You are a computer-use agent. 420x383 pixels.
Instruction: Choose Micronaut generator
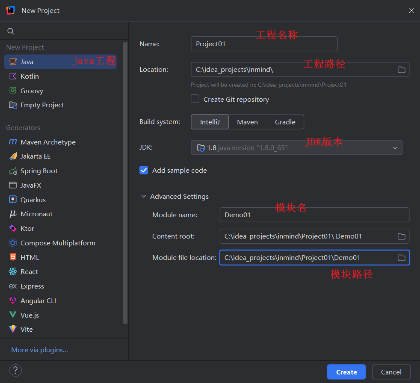[x=61, y=214]
